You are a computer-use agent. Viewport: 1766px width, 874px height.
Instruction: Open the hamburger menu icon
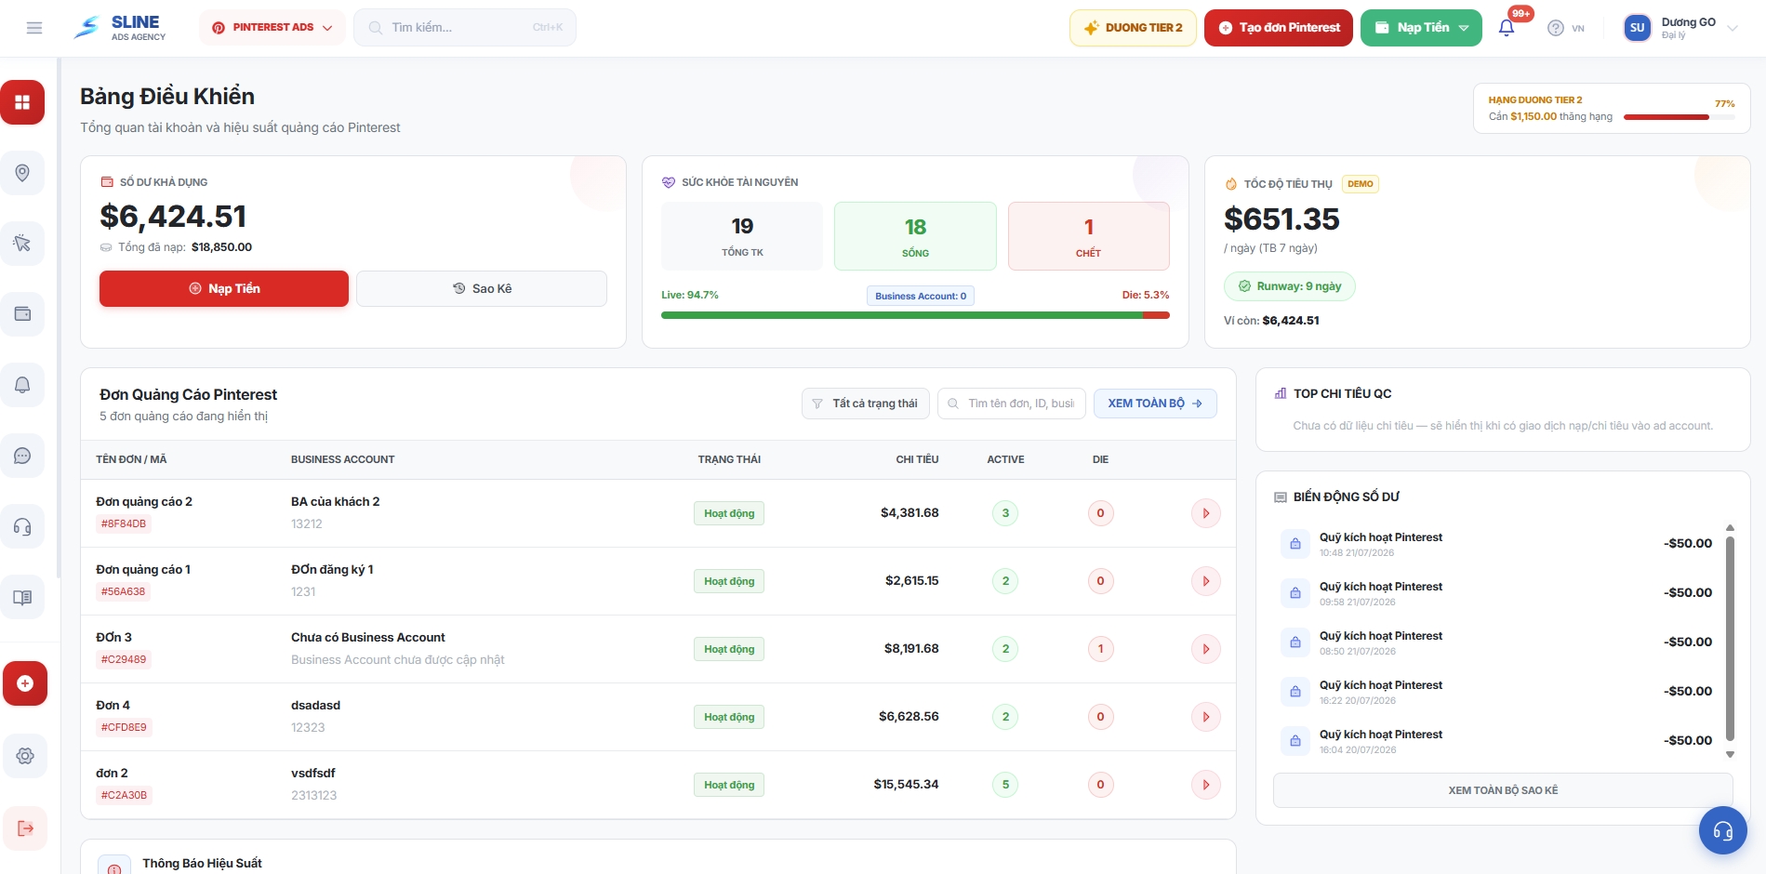coord(34,28)
